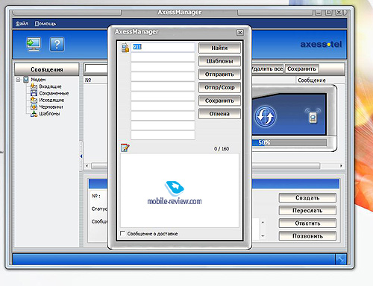Click the Отмена cancel button
373x286 pixels.
219,114
